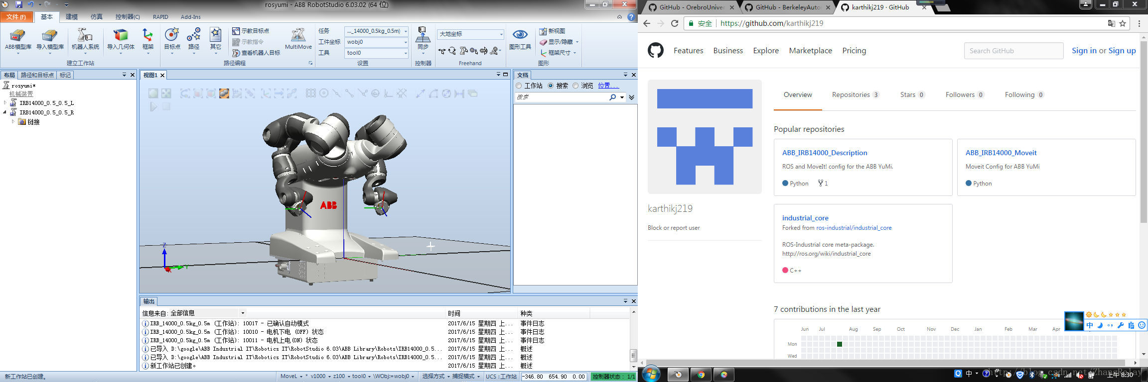Click the GitHub octocat logo
This screenshot has height=382, width=1148.
(656, 50)
